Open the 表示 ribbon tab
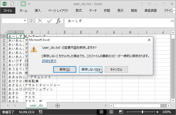Image resolution: width=176 pixels, height=115 pixels. (x=120, y=11)
